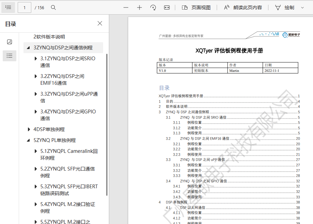313x224 pixels.
Task: Follow document TOC link 1 目的
Action: click(229, 101)
